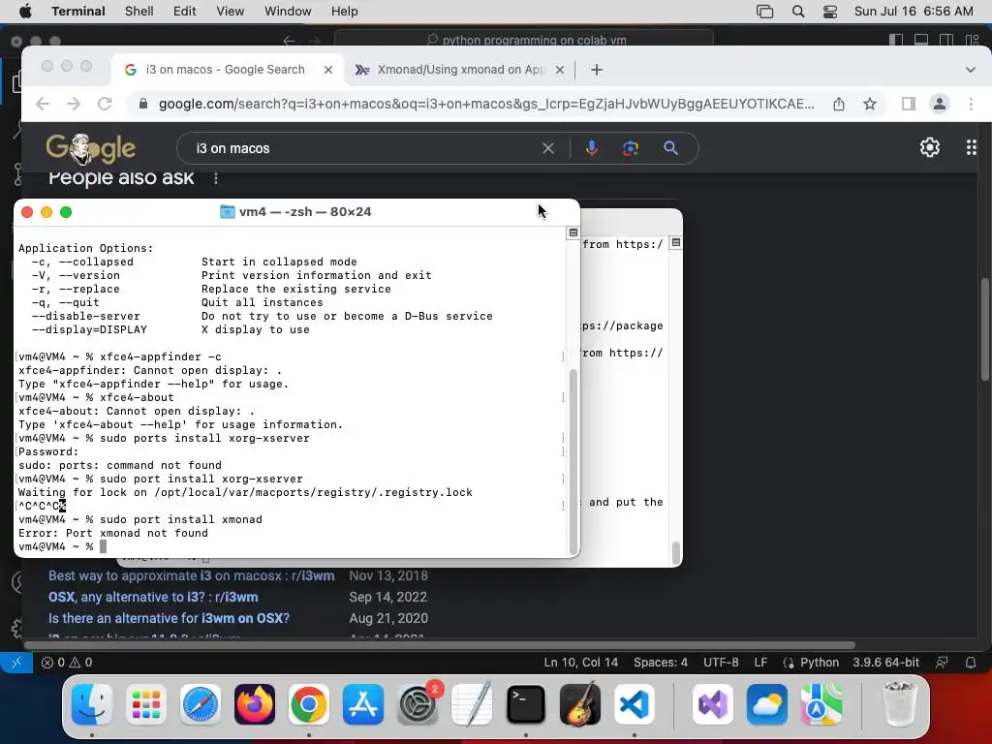Open the Terminal app menu
Image resolution: width=992 pixels, height=744 pixels.
pos(77,11)
